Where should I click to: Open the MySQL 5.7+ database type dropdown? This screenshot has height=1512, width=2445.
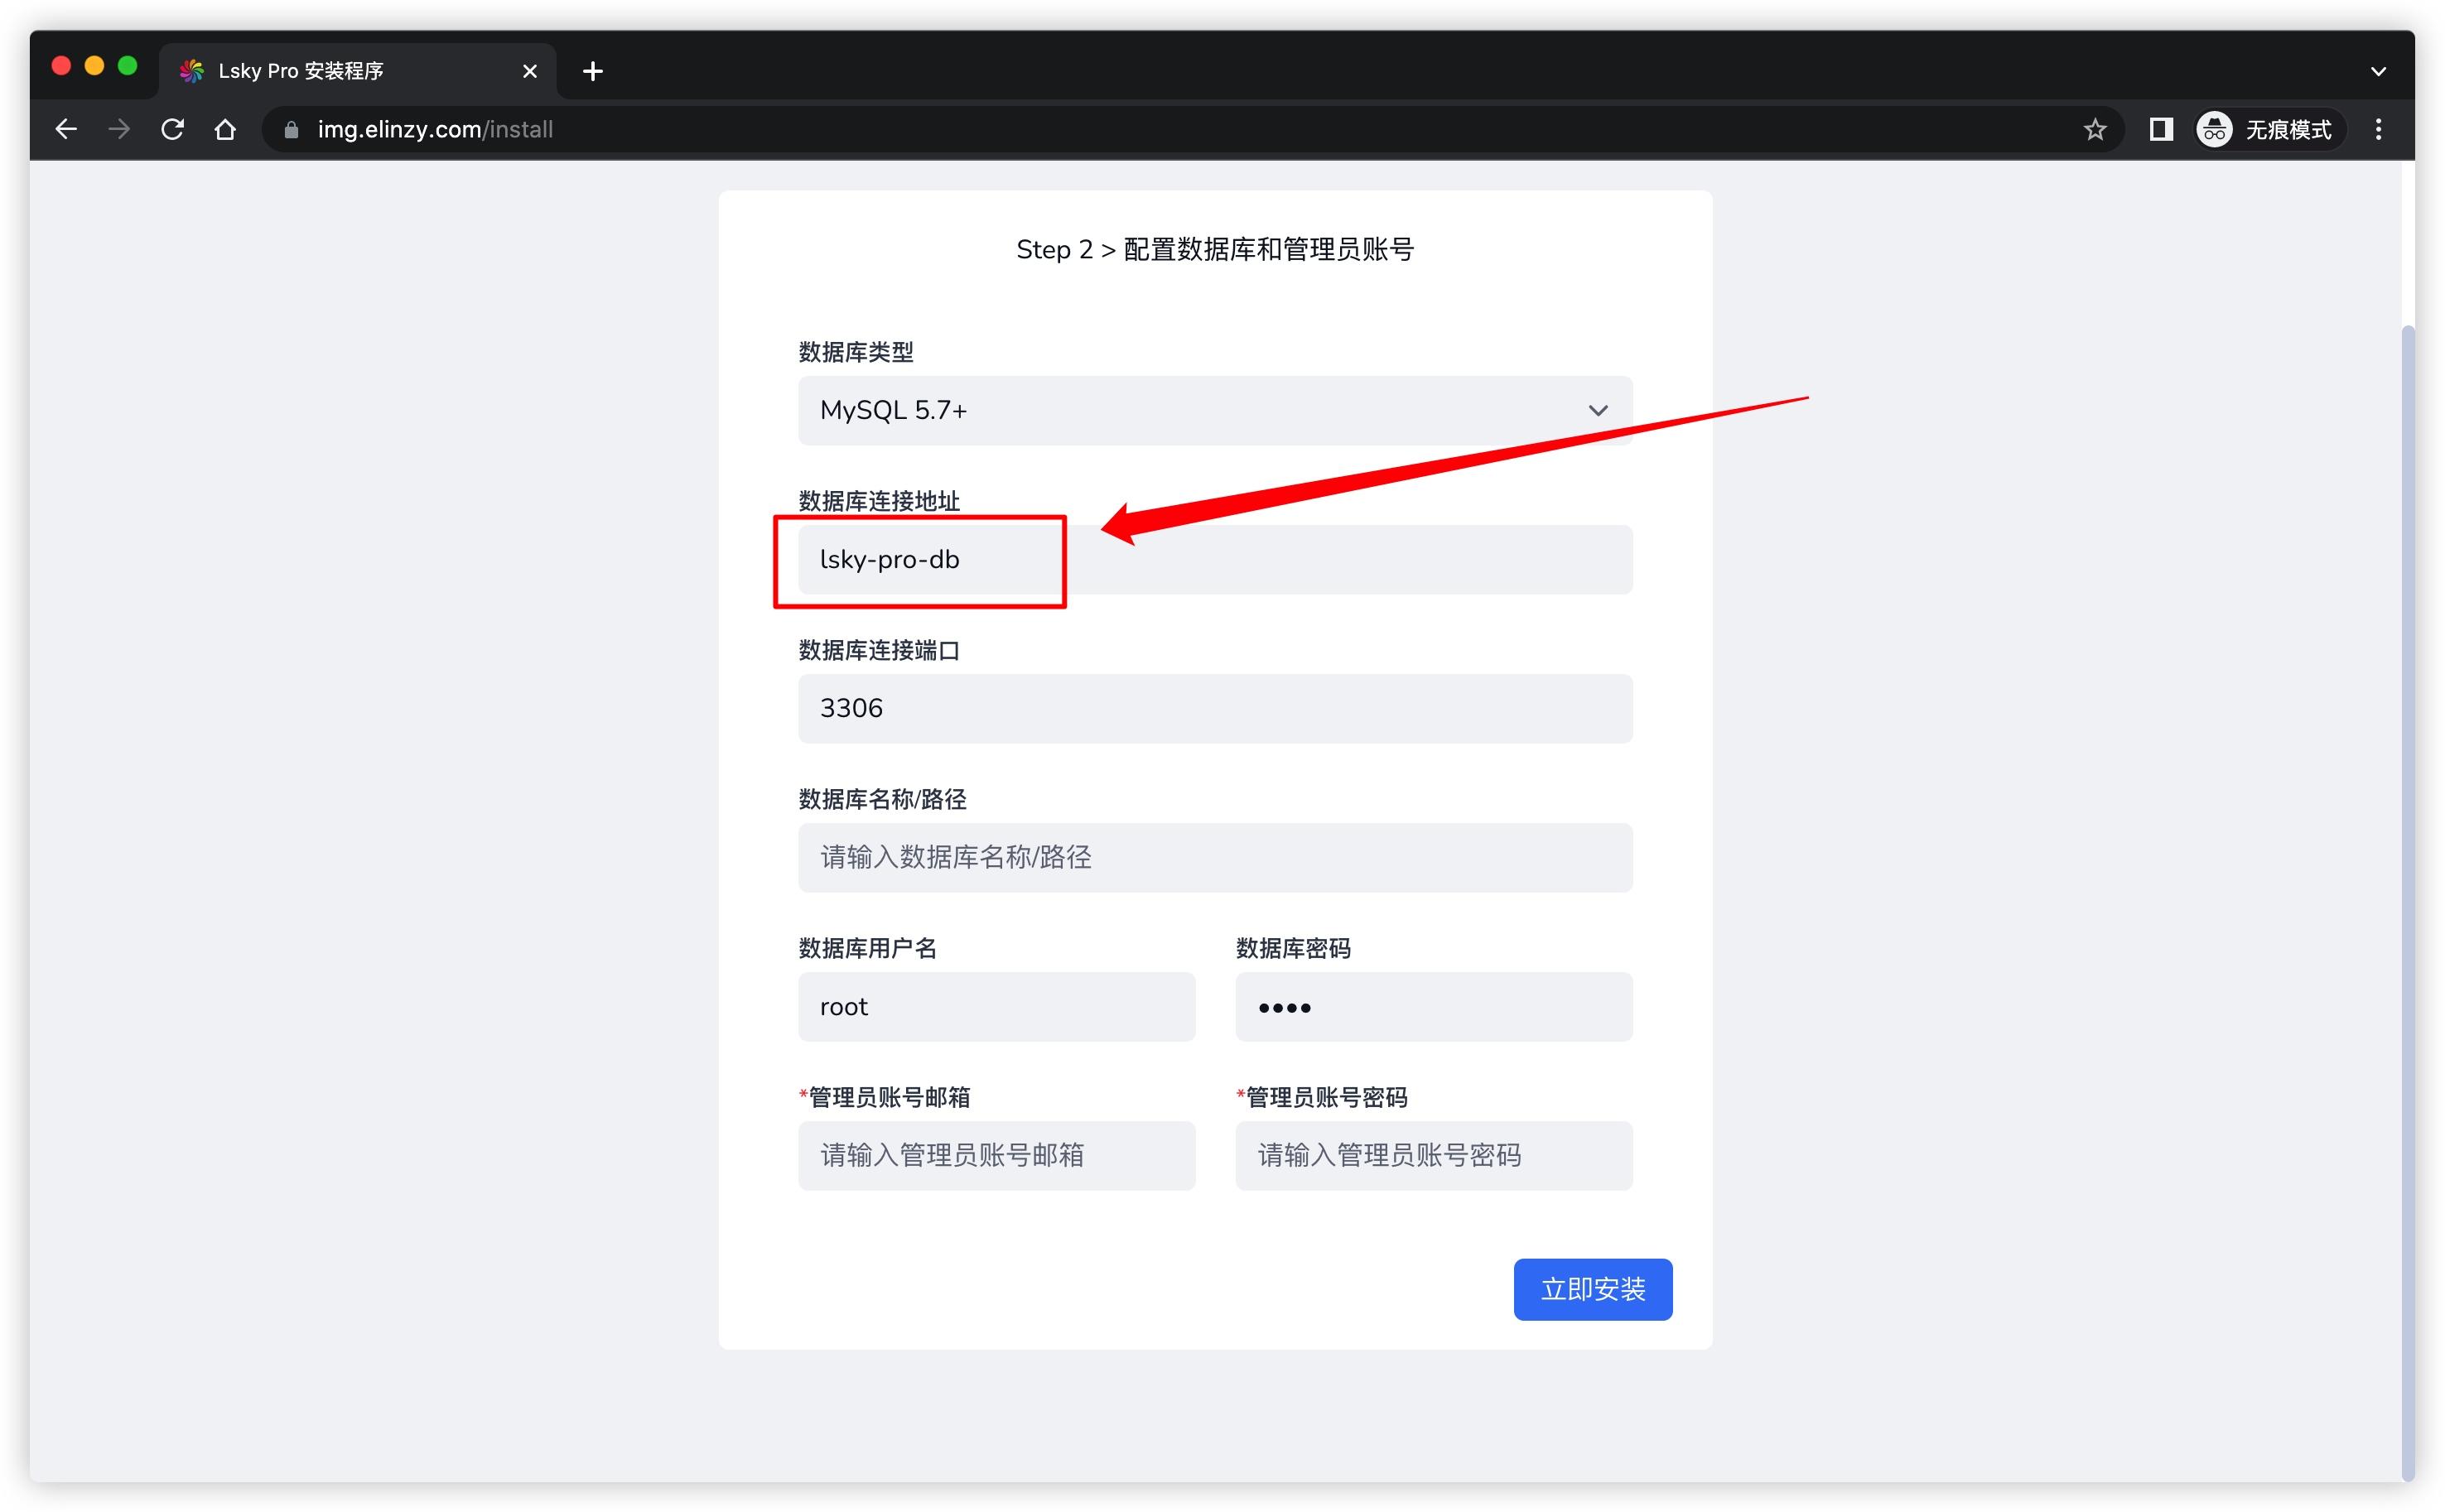(x=1214, y=410)
